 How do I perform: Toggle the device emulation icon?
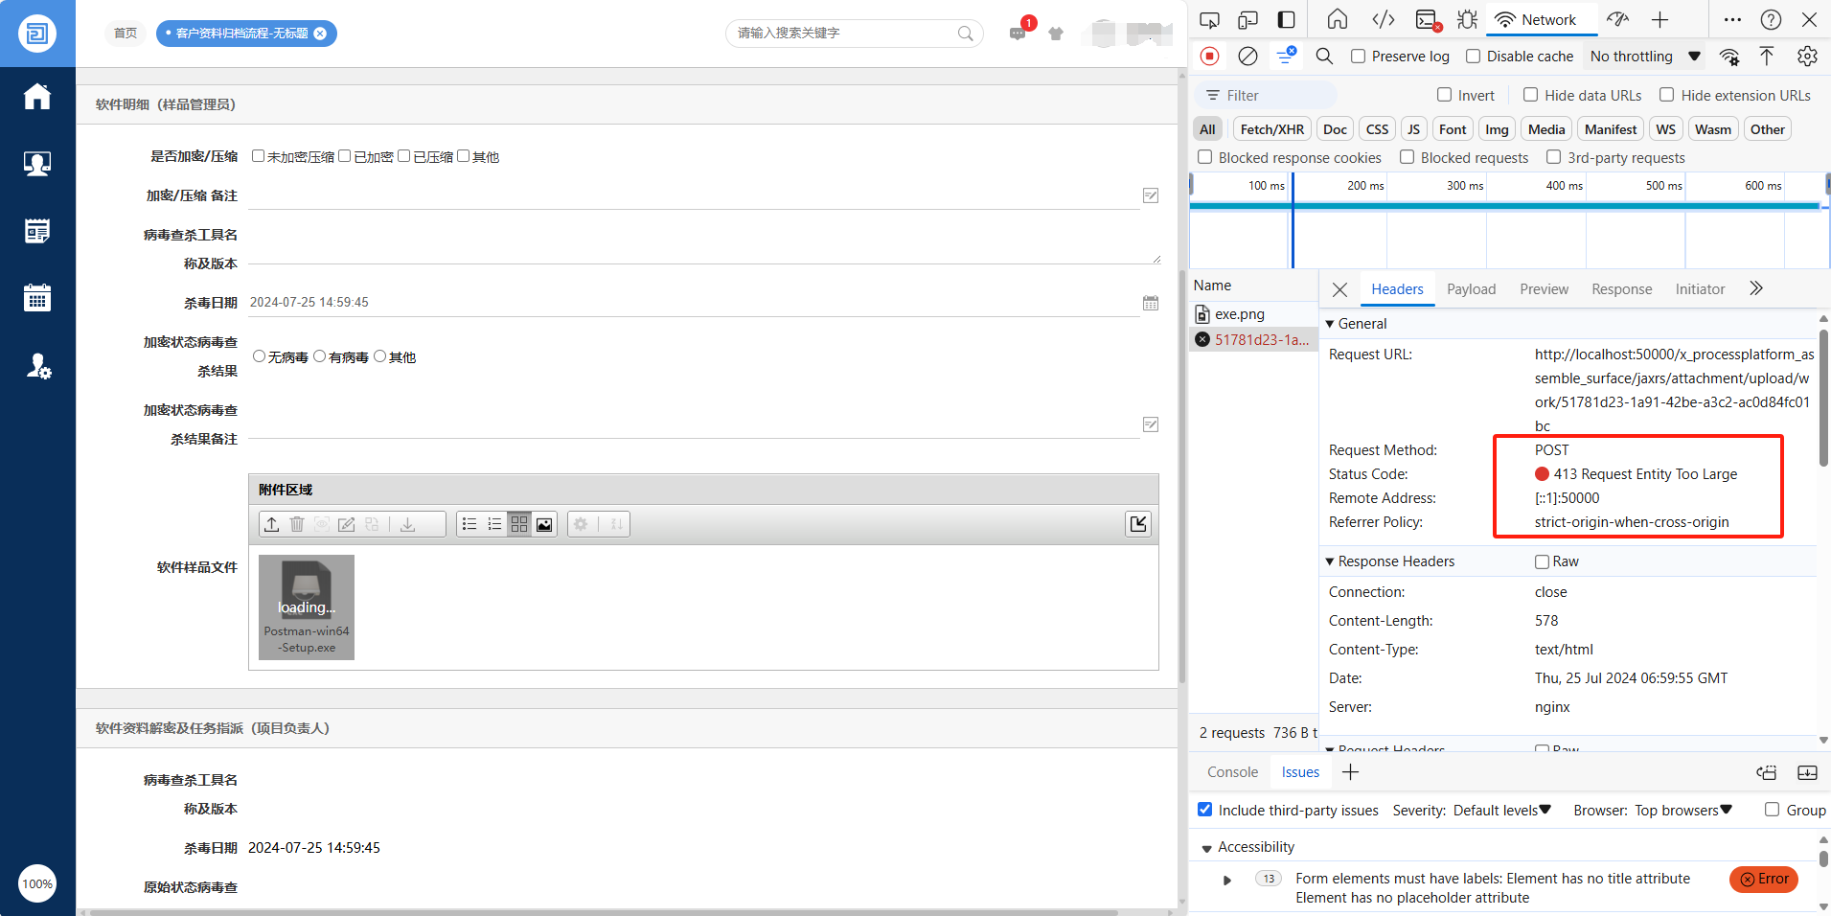[x=1247, y=20]
